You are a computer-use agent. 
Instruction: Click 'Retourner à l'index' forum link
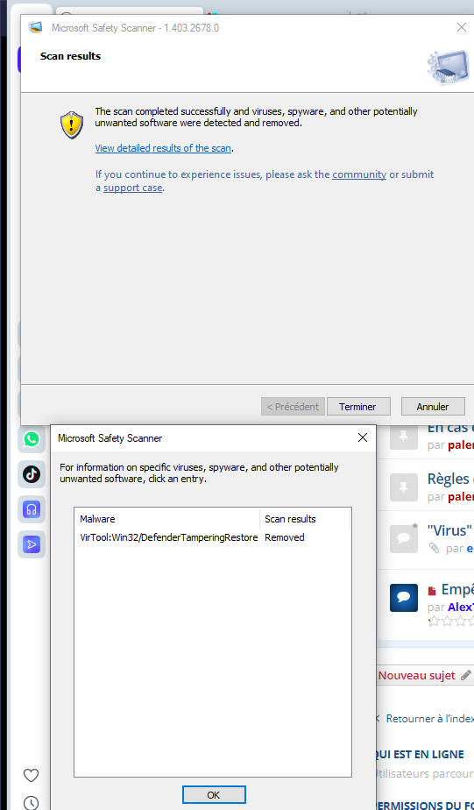[x=429, y=718]
